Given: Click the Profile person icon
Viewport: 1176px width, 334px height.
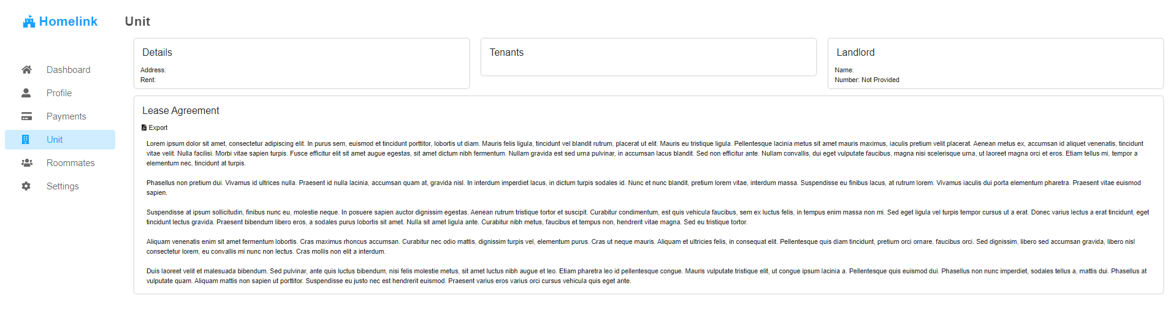Looking at the screenshot, I should click(26, 93).
